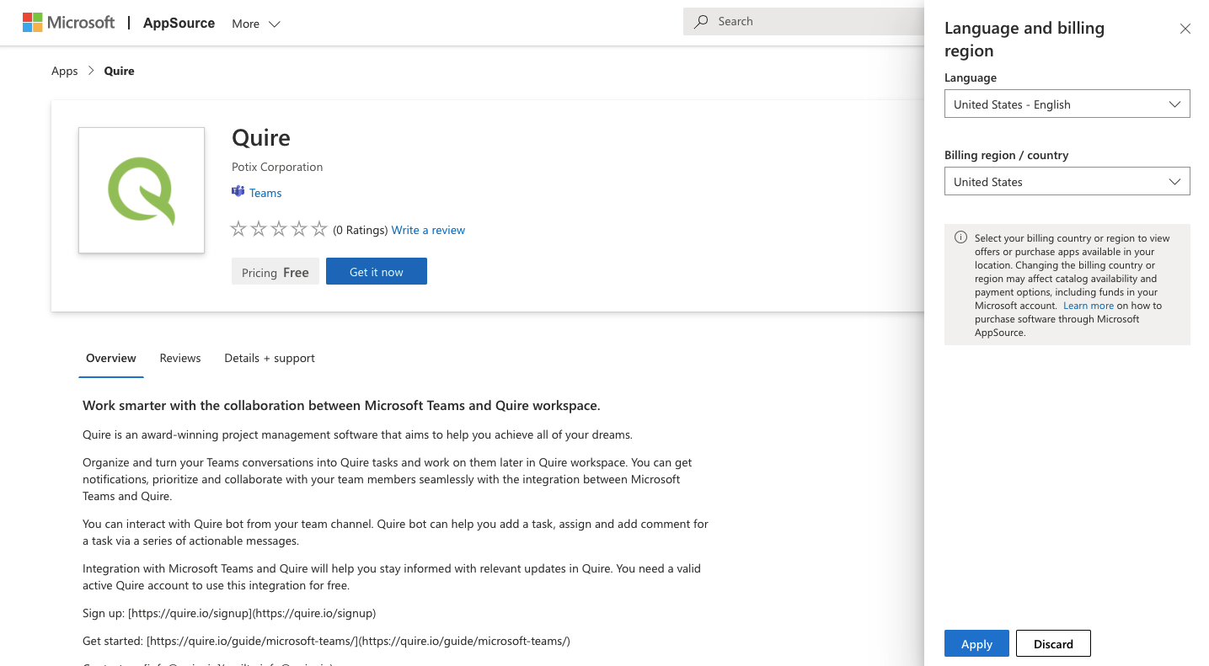The width and height of the screenshot is (1209, 666).
Task: Switch to the Overview tab
Action: (111, 359)
